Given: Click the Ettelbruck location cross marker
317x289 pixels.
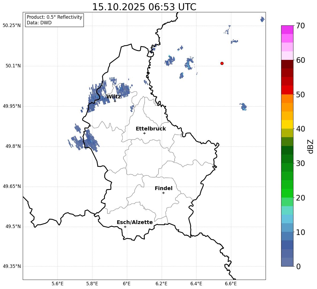Looking at the screenshot, I should click(x=144, y=133).
